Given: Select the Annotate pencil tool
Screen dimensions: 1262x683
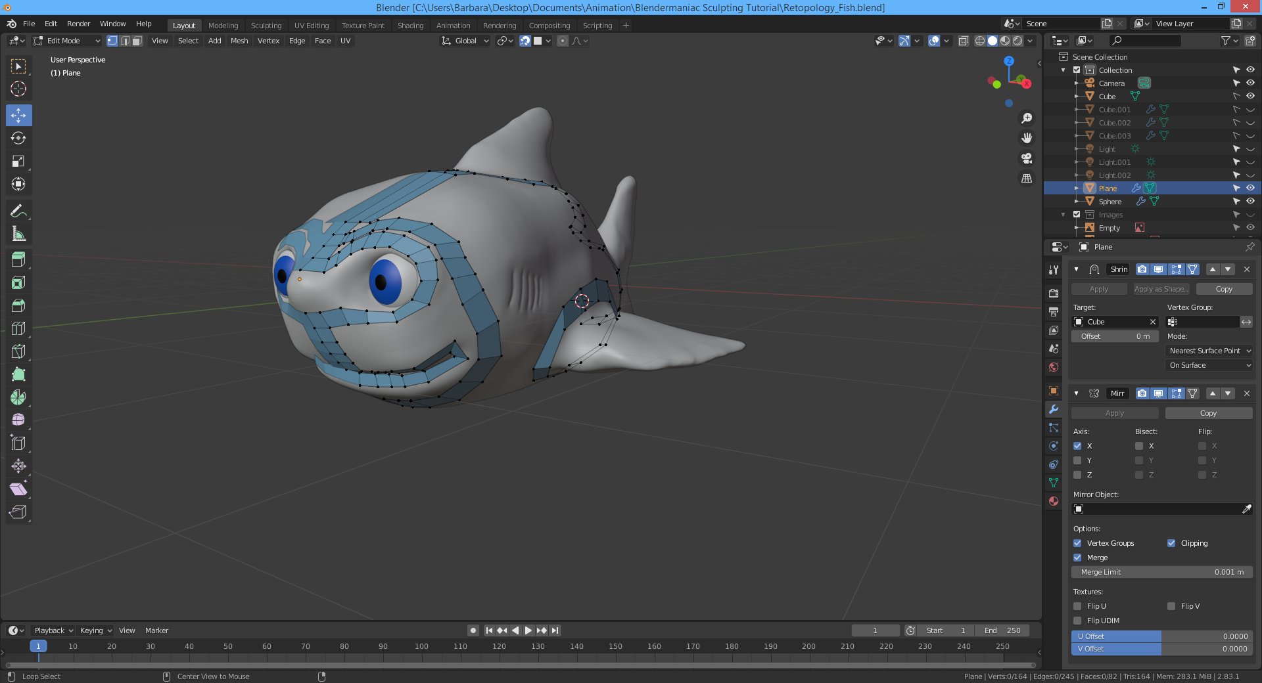Looking at the screenshot, I should (18, 211).
